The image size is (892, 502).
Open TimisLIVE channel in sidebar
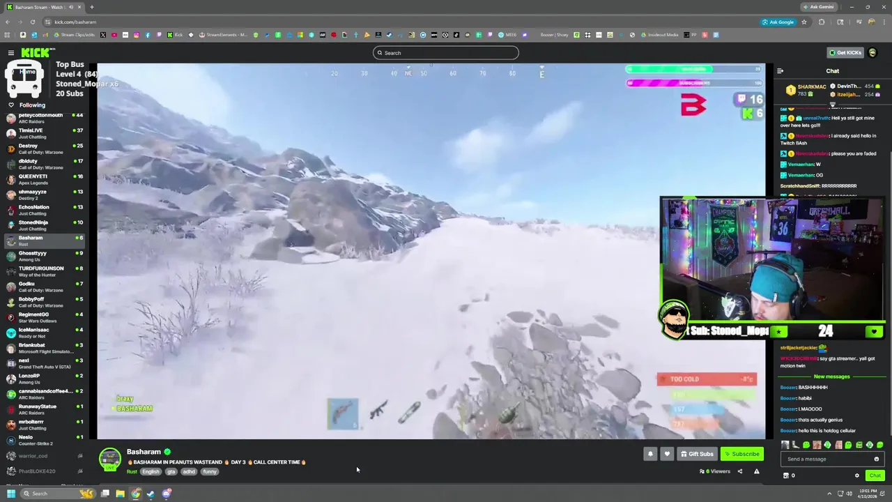click(x=44, y=133)
